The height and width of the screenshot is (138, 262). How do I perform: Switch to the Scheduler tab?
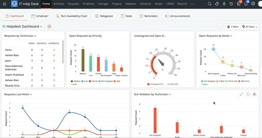click(x=40, y=16)
